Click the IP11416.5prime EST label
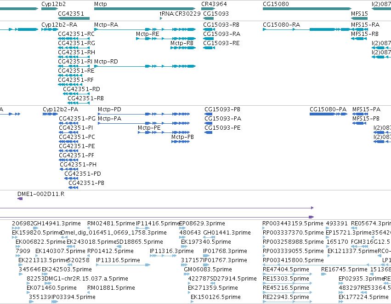This screenshot has height=304, width=391. (x=158, y=224)
